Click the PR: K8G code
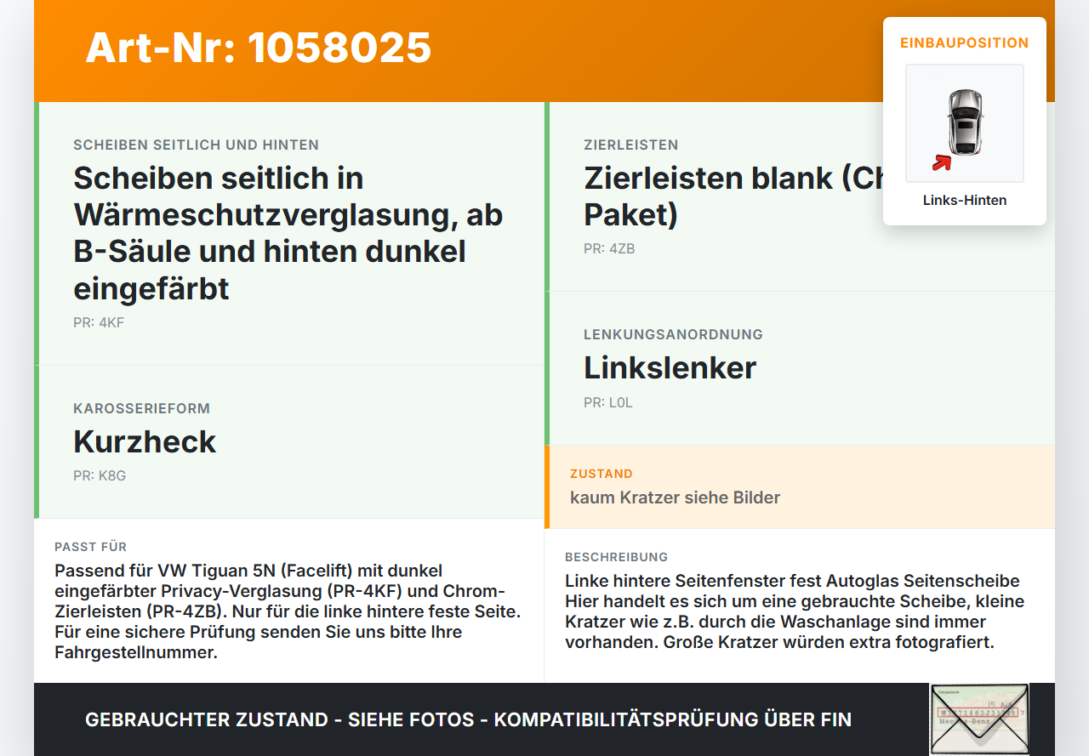This screenshot has width=1089, height=756. [x=100, y=476]
